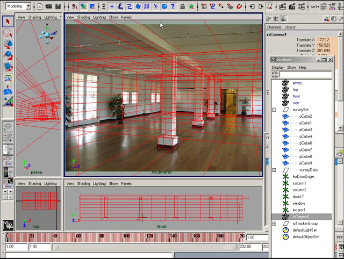The image size is (344, 259).
Task: Select the window locator in Outliner
Action: pos(299,204)
